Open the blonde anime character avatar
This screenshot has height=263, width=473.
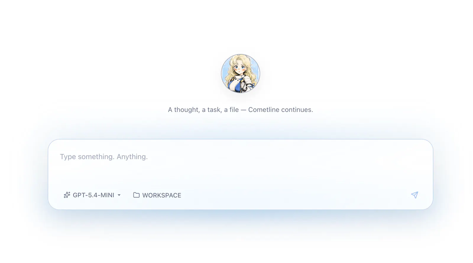pos(240,73)
